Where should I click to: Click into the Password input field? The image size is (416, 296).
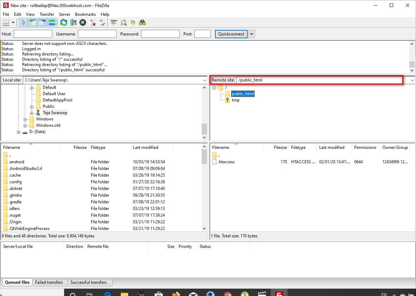tap(160, 34)
